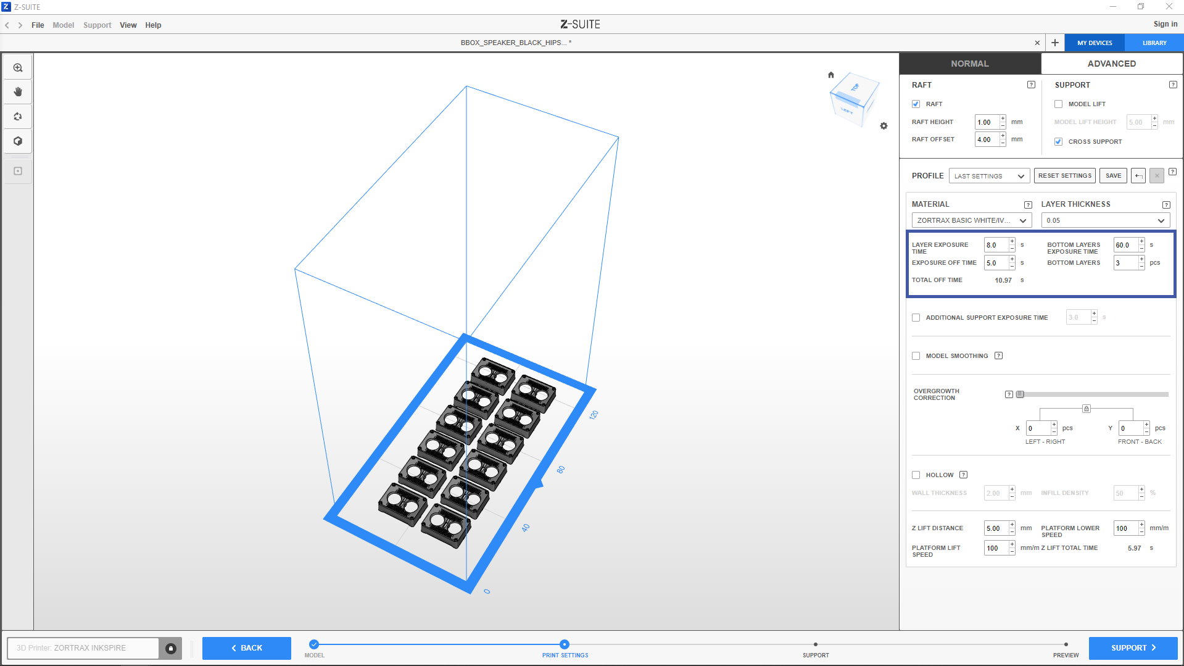Image resolution: width=1184 pixels, height=666 pixels.
Task: Click the Overgrowth Correction slider
Action: [1093, 394]
